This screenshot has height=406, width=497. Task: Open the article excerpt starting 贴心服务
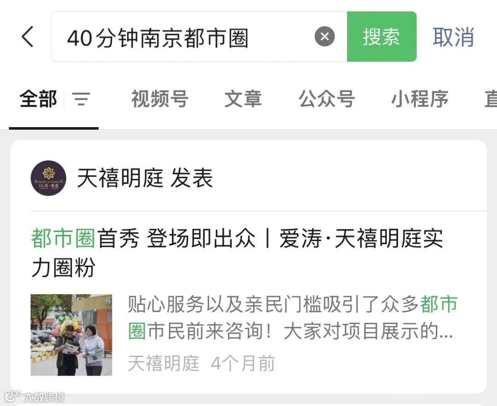[x=293, y=318]
